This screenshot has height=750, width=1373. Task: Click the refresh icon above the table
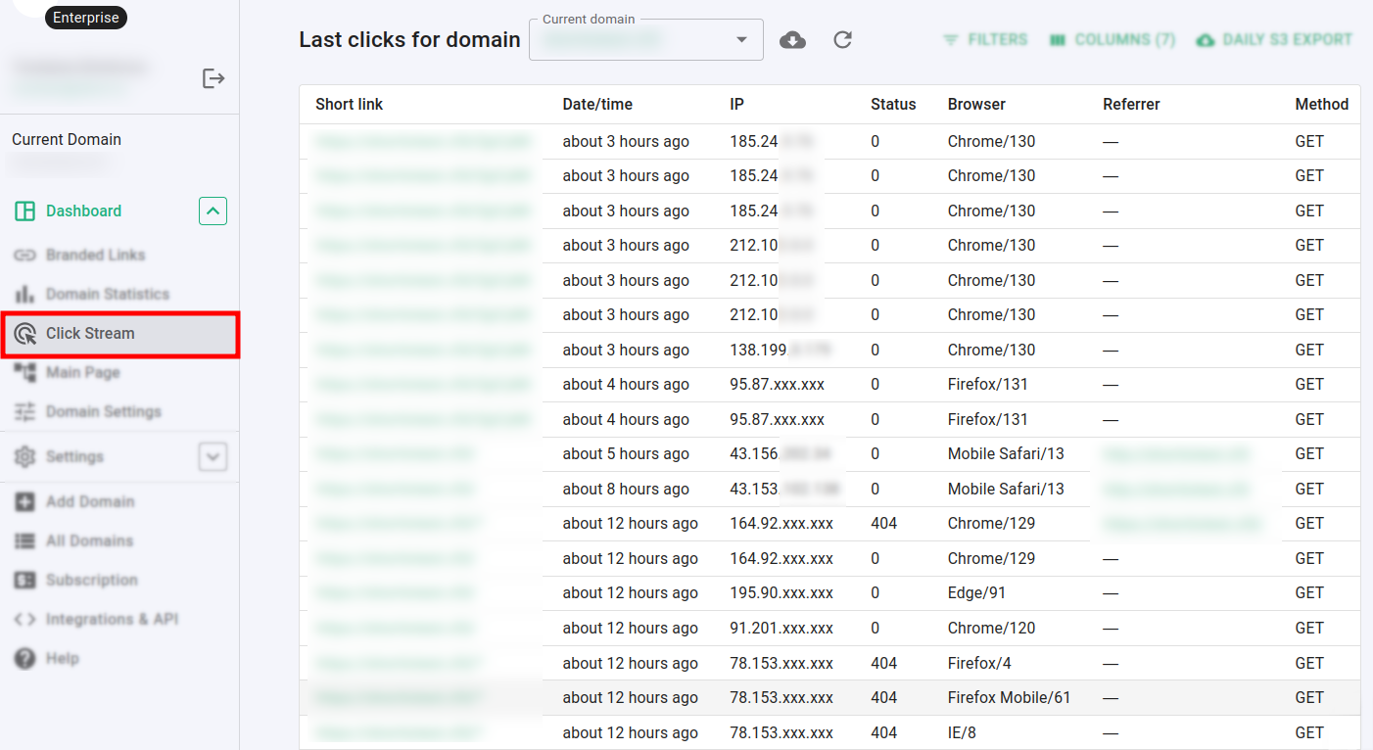click(842, 39)
